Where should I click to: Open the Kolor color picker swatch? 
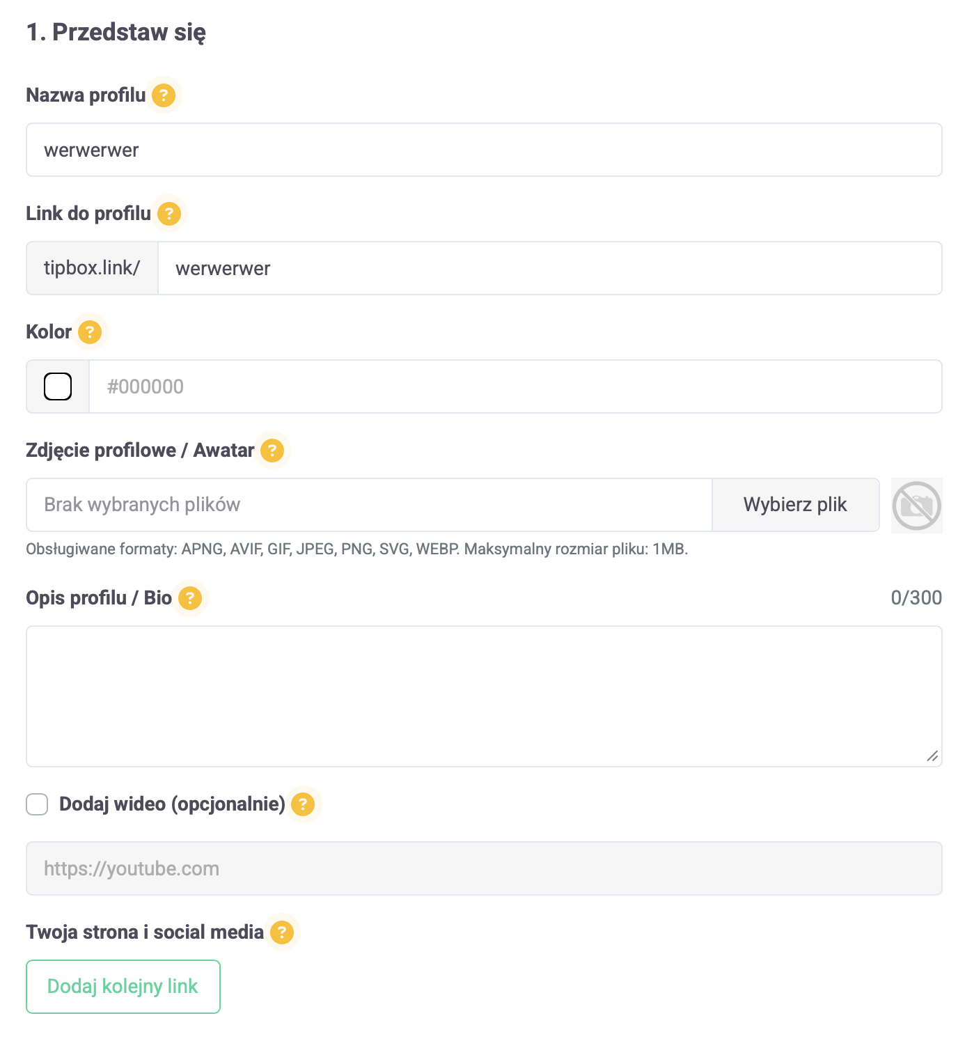(x=58, y=386)
